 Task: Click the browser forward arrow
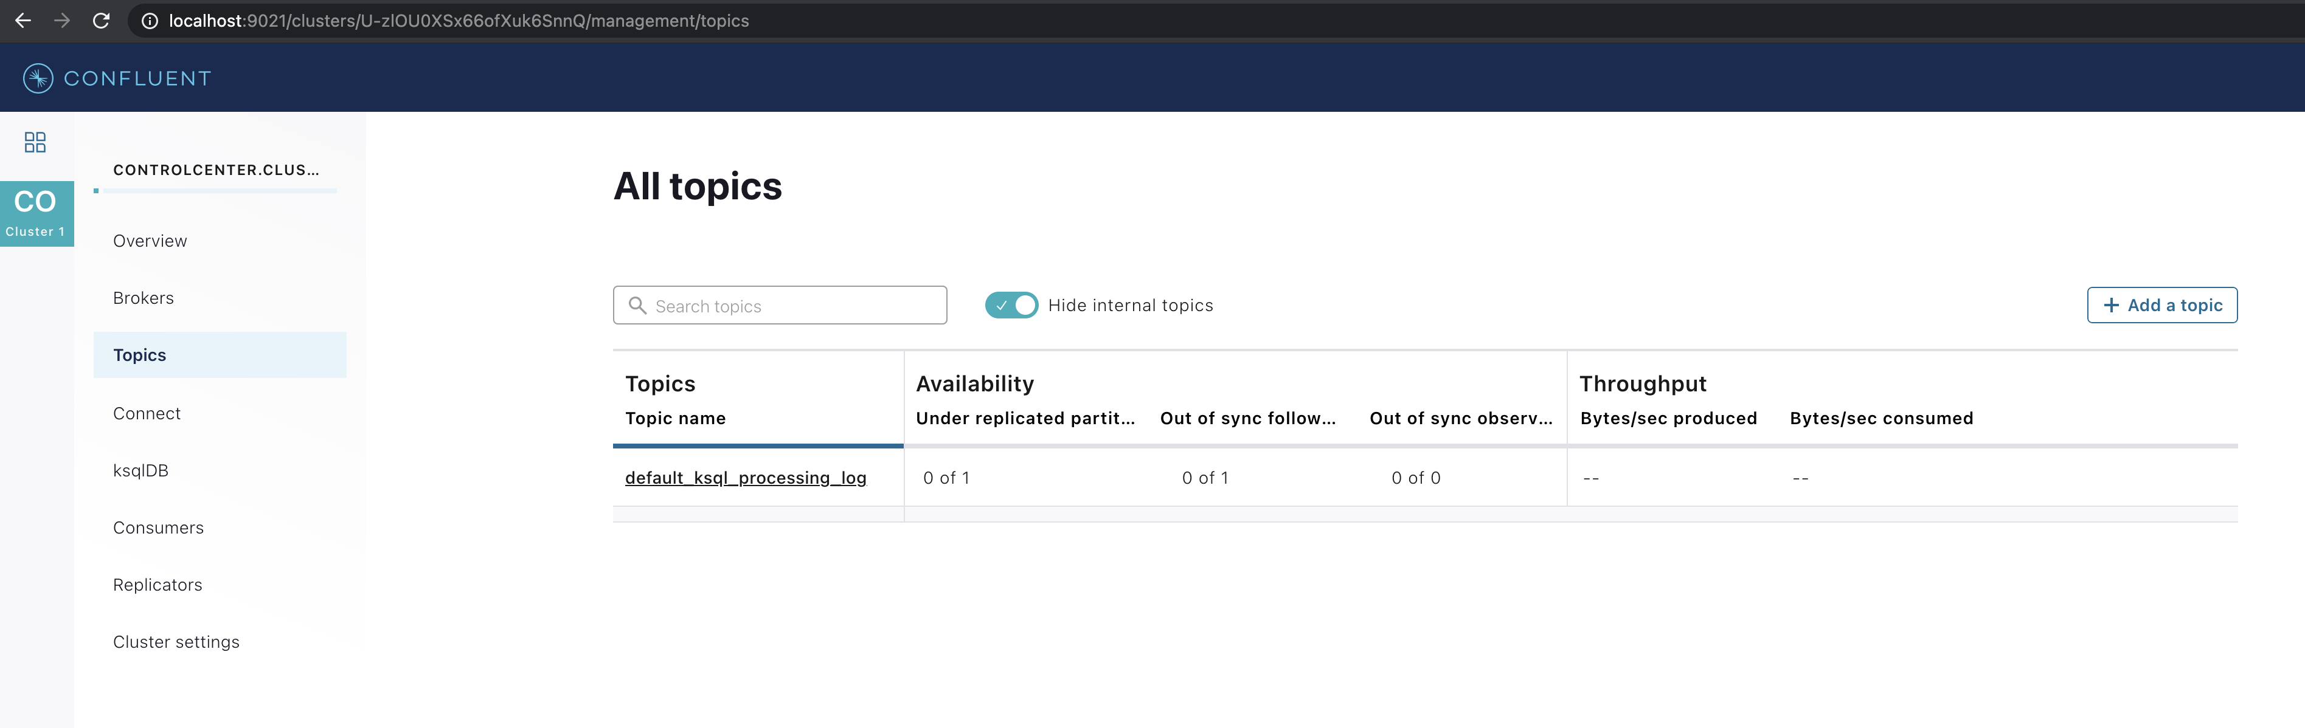click(62, 21)
